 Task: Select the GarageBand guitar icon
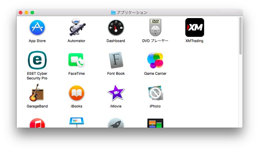37,93
